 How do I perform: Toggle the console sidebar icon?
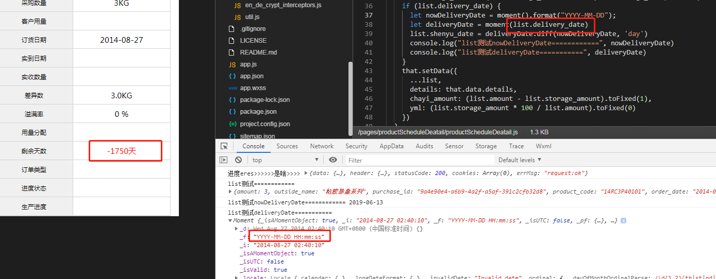pyautogui.click(x=224, y=160)
